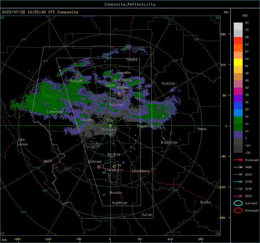The height and width of the screenshot is (243, 260).
Task: Click the Lake Louise label
Action: click(x=22, y=142)
